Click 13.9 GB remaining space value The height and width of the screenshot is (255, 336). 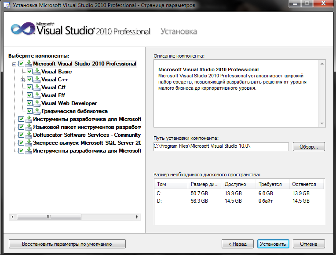tap(301, 193)
